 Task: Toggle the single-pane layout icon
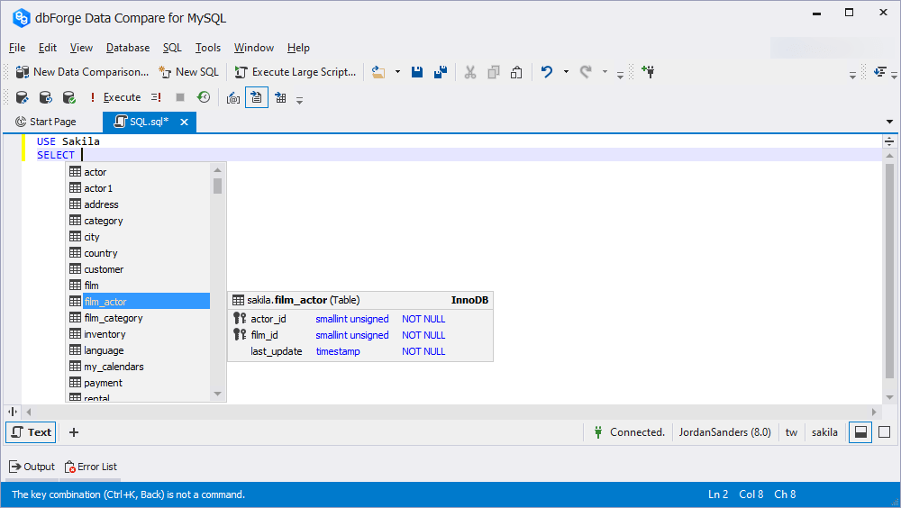(885, 432)
